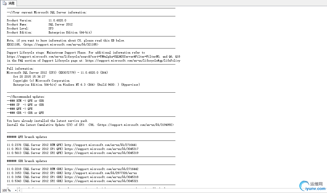This screenshot has height=193, width=327.
Task: Click the 'Product Name:' label
Action: tap(17, 24)
